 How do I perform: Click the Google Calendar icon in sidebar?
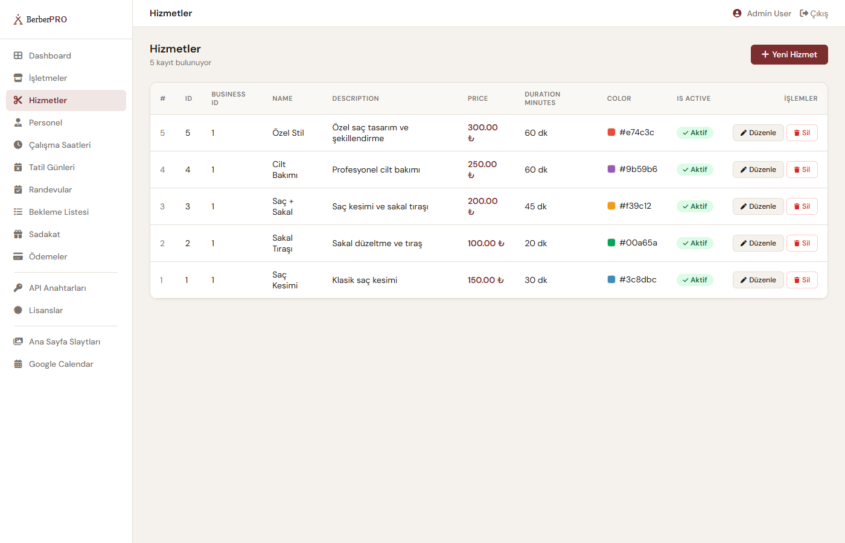(x=18, y=364)
